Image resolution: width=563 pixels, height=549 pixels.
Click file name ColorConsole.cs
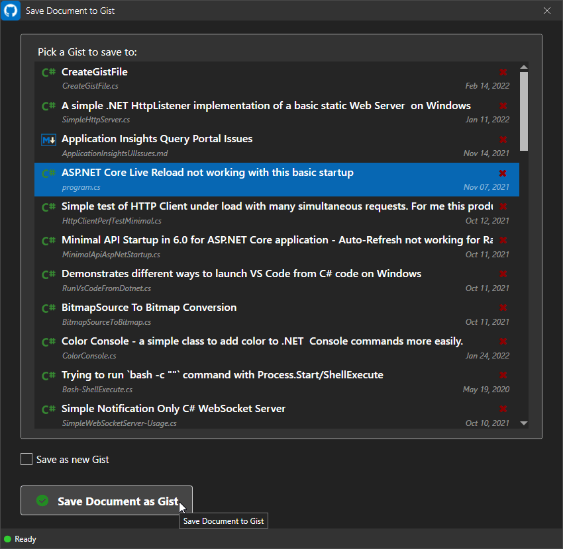point(89,356)
